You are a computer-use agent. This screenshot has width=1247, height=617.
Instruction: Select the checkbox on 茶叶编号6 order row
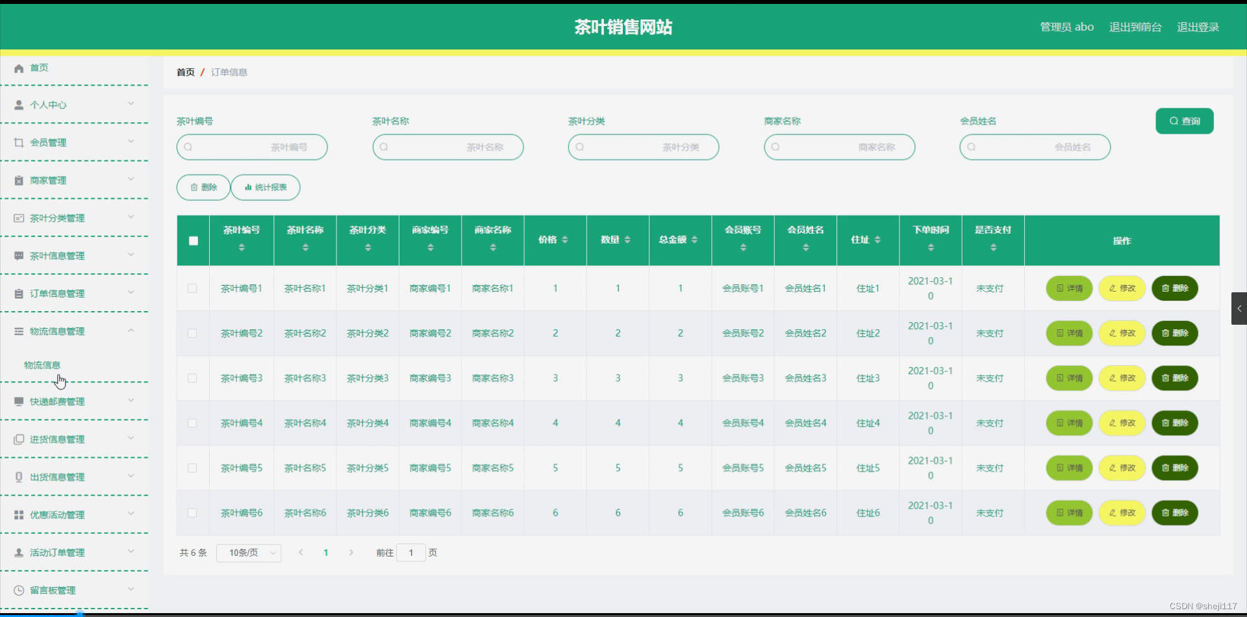[x=192, y=512]
